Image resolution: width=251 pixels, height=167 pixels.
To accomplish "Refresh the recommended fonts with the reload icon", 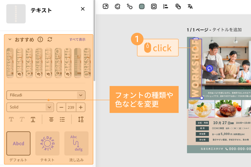I will pyautogui.click(x=50, y=39).
